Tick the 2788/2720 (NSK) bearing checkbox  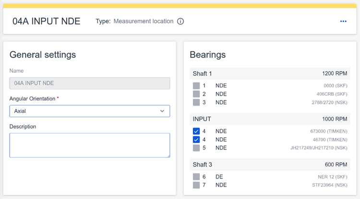(x=196, y=102)
